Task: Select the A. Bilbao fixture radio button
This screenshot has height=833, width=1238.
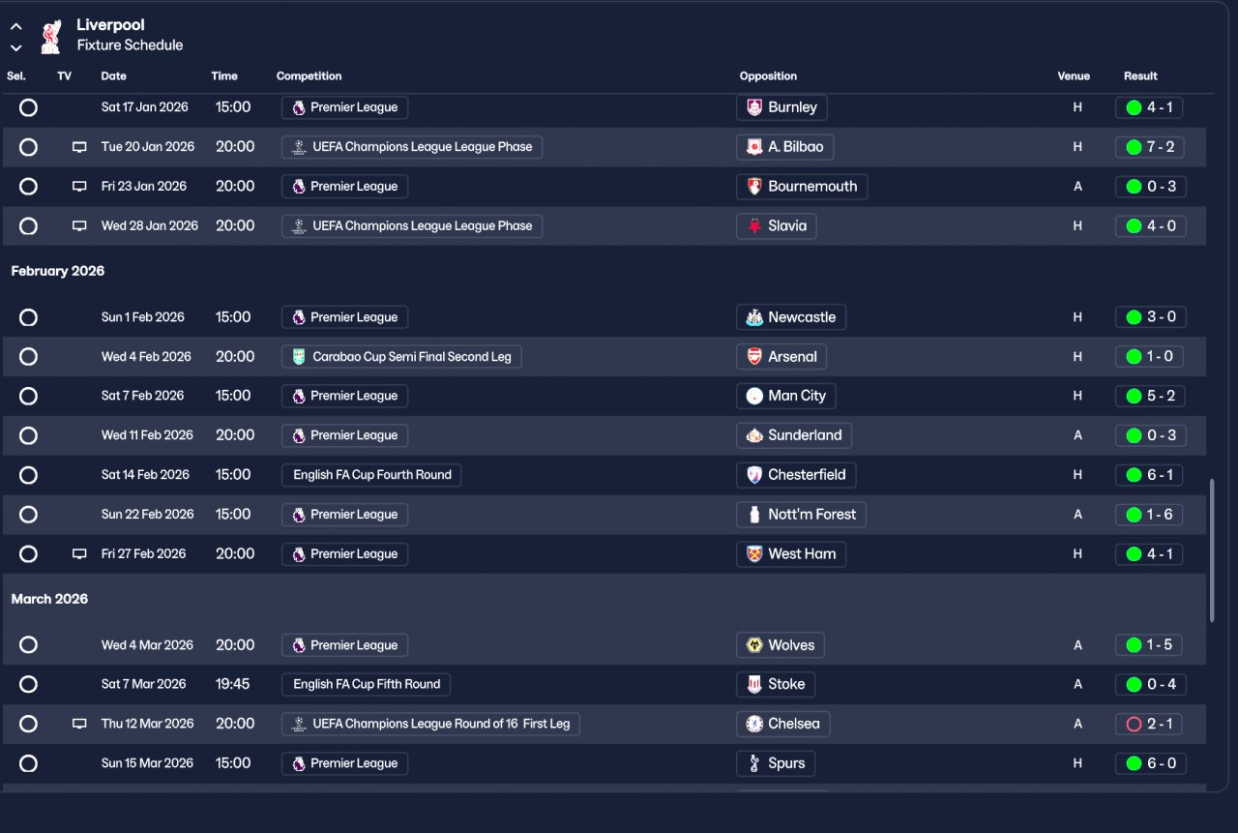Action: [28, 147]
